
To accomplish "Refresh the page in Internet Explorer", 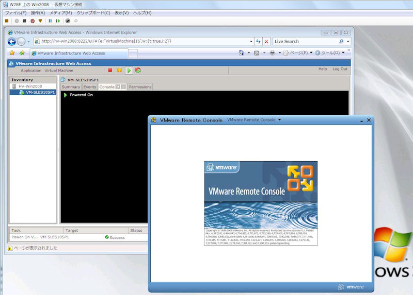I will (x=258, y=41).
